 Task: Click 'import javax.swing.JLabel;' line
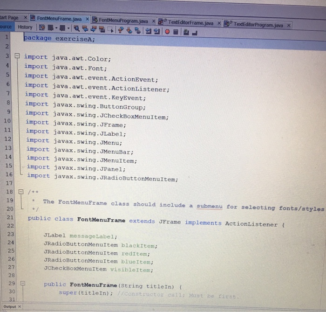point(76,132)
